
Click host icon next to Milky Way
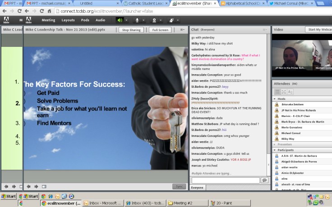(x=277, y=139)
